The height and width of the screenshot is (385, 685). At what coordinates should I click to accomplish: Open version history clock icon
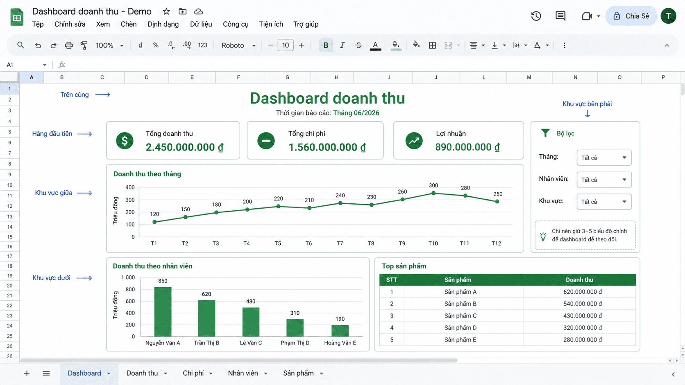pos(536,16)
